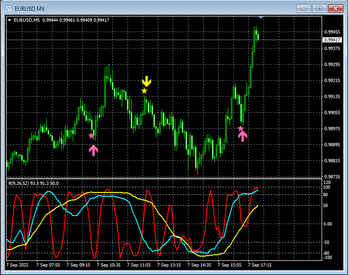
Task: Select the pink up arrow near 09:15
Action: [x=93, y=150]
